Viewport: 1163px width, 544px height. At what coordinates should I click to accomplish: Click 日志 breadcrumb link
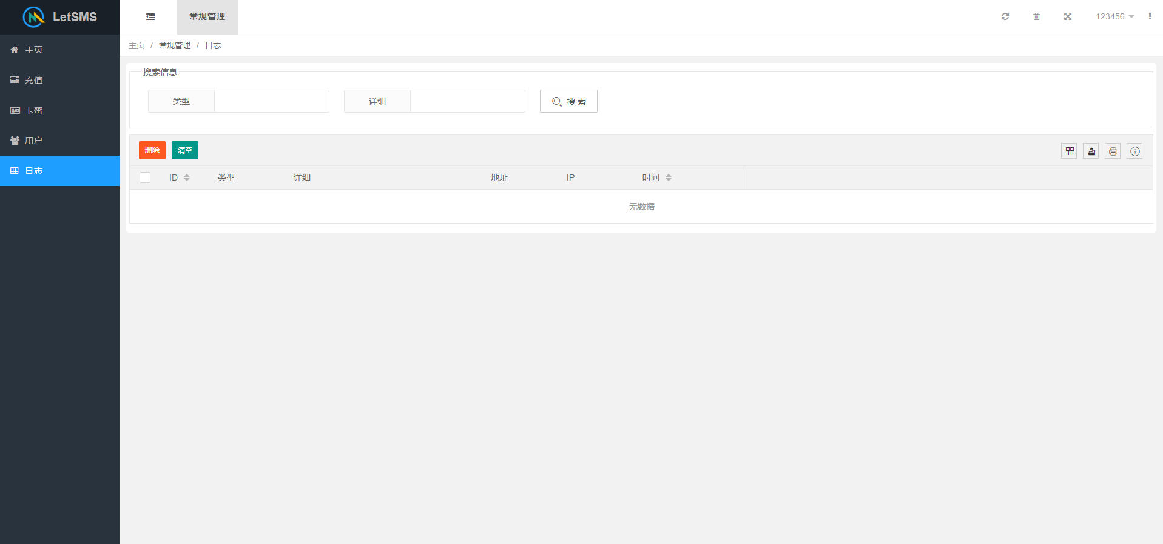(213, 45)
